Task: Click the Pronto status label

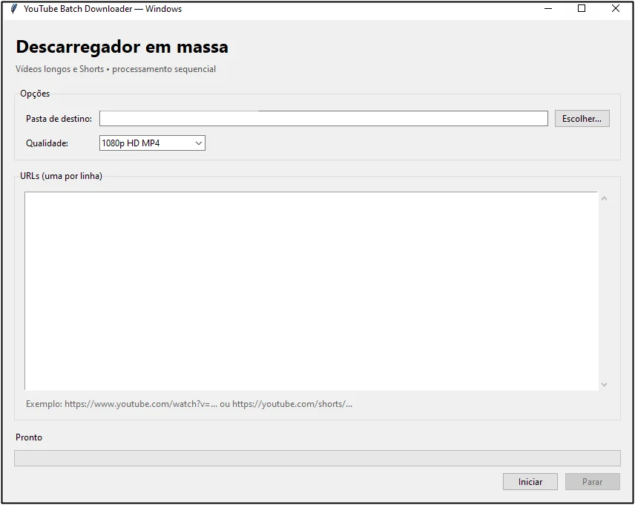Action: (29, 437)
